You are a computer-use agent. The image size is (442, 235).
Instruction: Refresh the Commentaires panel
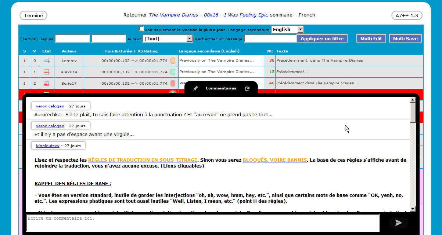click(x=247, y=89)
